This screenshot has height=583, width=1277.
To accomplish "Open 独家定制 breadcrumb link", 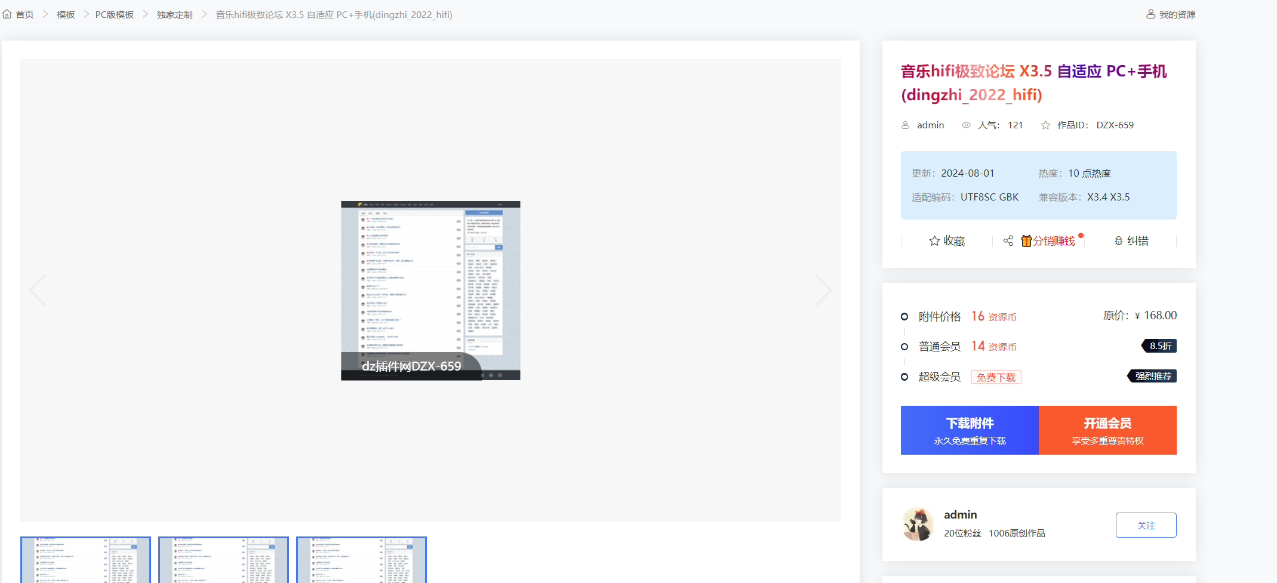I will tap(174, 14).
